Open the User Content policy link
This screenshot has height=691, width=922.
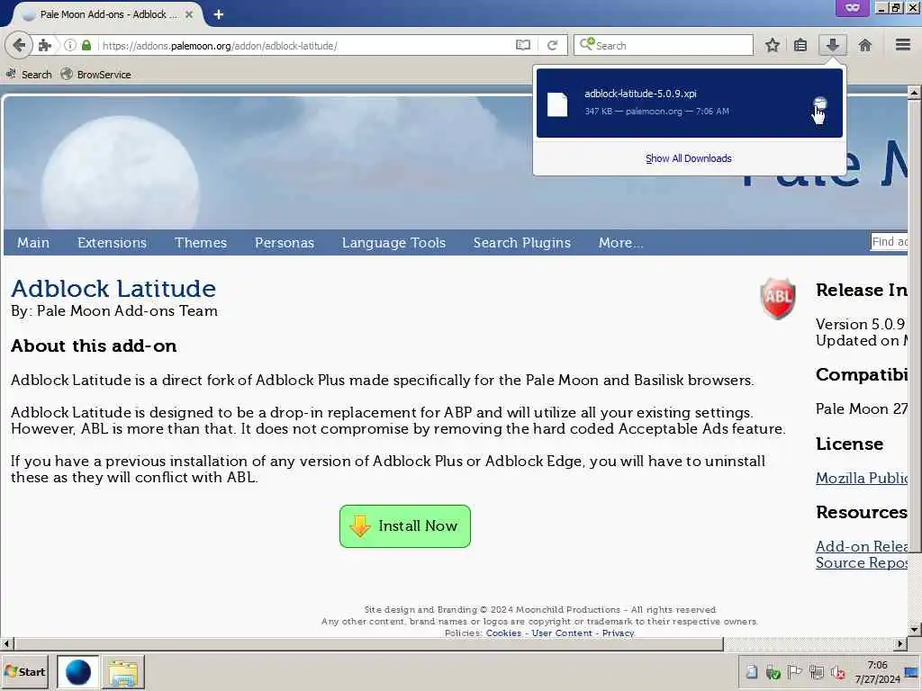562,633
